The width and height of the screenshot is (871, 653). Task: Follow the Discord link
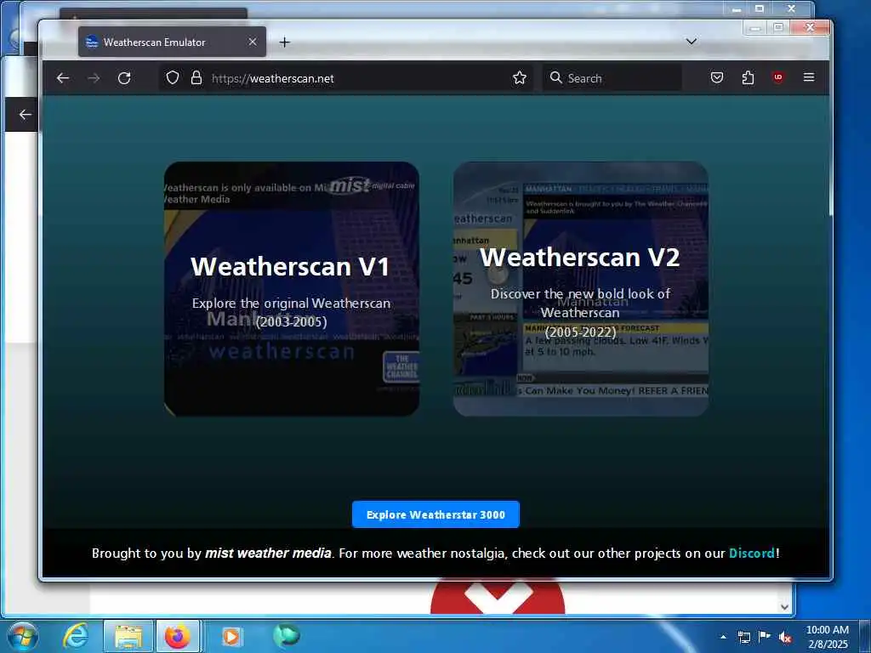pyautogui.click(x=752, y=553)
